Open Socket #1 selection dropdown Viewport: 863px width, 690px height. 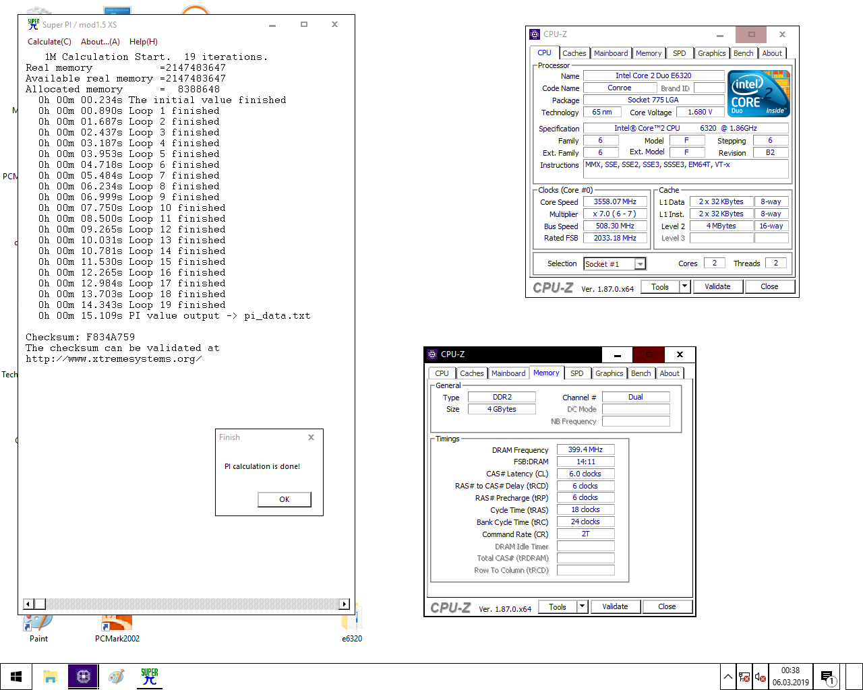(641, 264)
